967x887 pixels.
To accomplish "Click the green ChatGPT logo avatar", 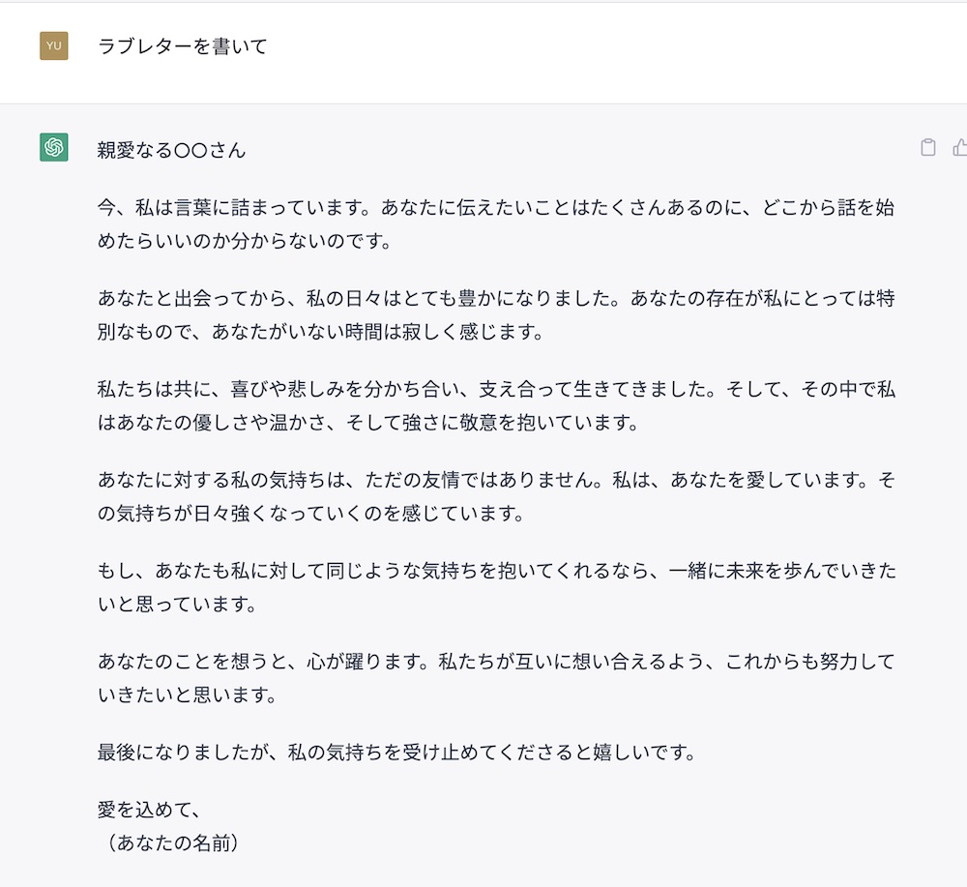I will [54, 147].
